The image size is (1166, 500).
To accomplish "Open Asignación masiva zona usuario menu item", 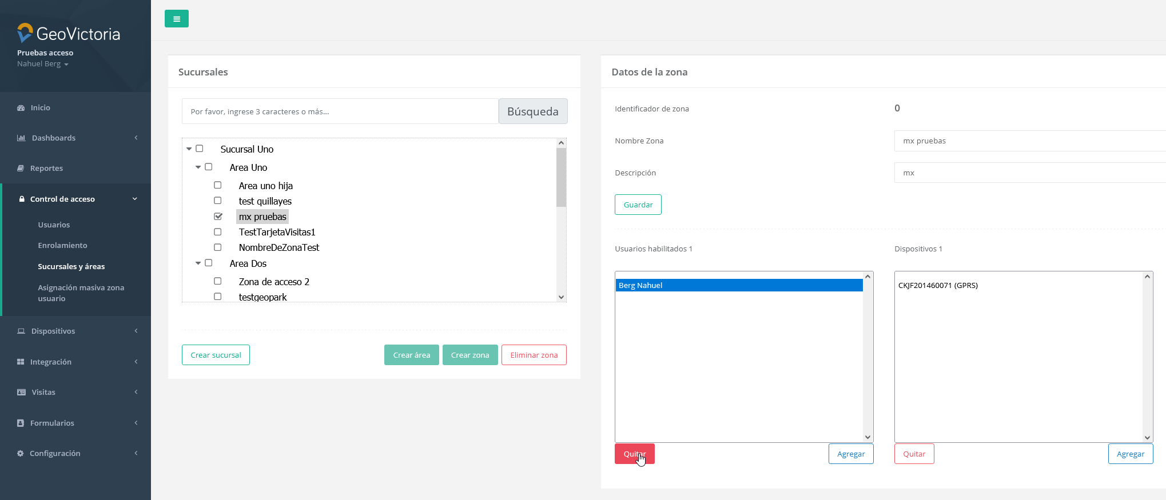I will [x=81, y=293].
